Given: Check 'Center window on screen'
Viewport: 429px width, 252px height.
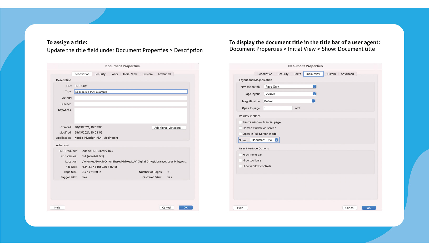Looking at the screenshot, I should coord(240,128).
